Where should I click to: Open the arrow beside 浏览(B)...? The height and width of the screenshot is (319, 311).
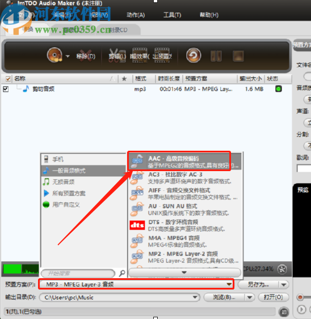click(x=250, y=297)
